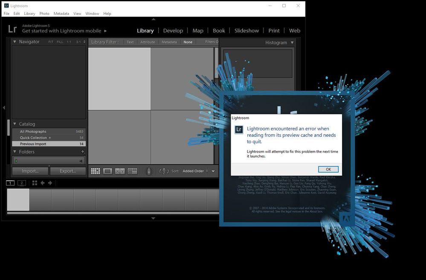The image size is (426, 280).
Task: Open Filters Off preset menu
Action: click(212, 42)
